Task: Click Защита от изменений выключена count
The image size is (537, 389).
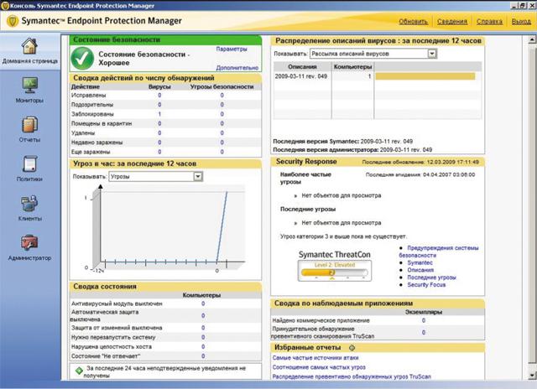Action: click(x=203, y=328)
